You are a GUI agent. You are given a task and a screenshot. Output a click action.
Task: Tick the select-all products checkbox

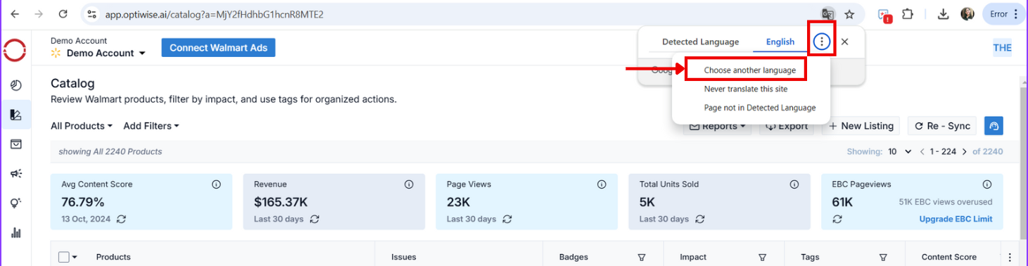tap(64, 258)
